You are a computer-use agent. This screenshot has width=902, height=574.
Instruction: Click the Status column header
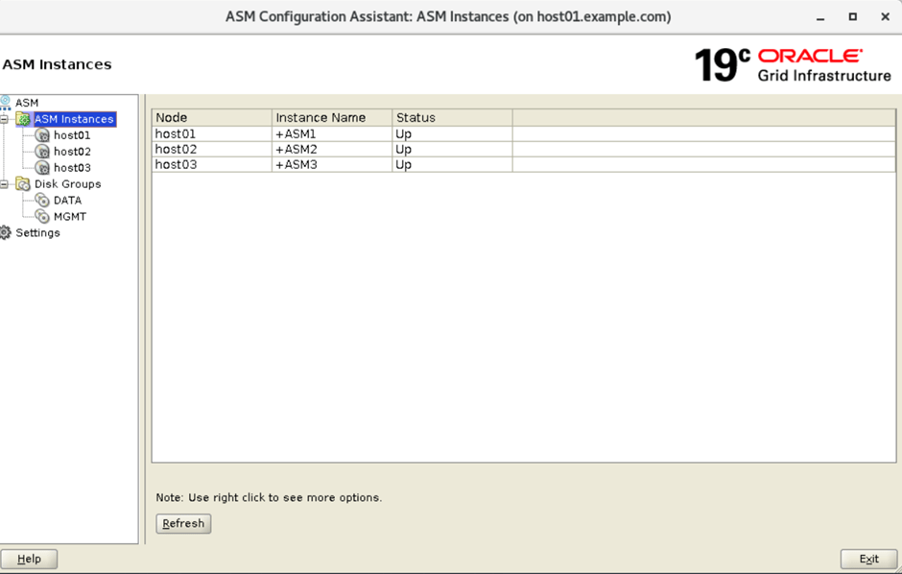452,117
